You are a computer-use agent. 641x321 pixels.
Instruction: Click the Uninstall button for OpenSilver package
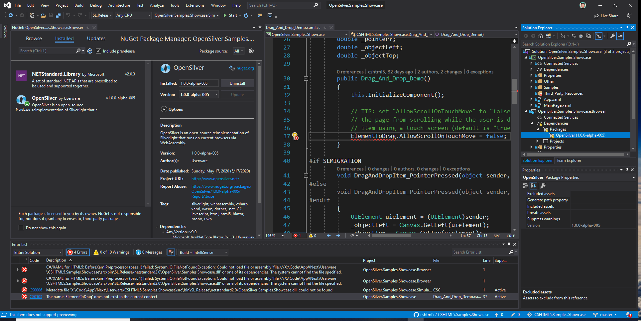tap(237, 83)
